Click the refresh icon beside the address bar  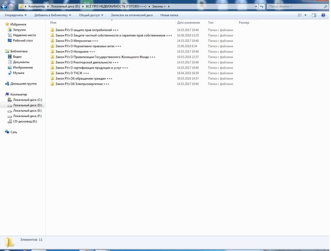(261, 6)
